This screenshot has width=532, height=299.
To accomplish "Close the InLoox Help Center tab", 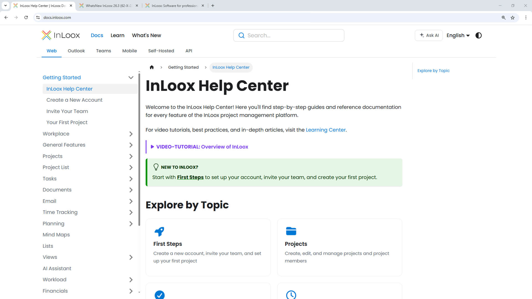I will coord(71,6).
